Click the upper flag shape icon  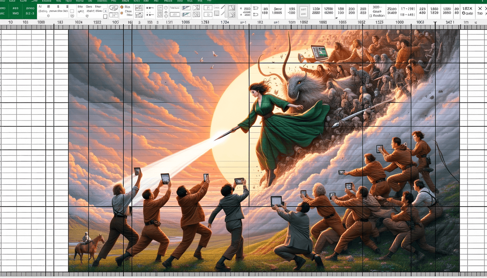(256, 8)
